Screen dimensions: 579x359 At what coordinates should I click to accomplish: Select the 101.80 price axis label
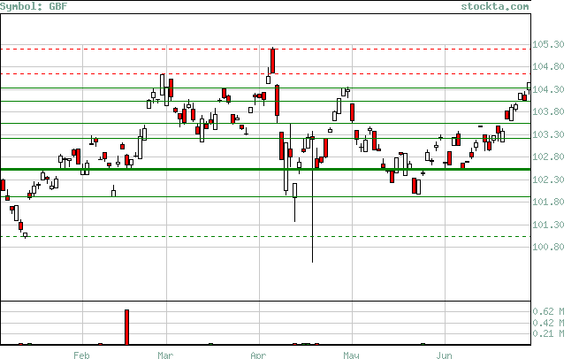point(548,202)
